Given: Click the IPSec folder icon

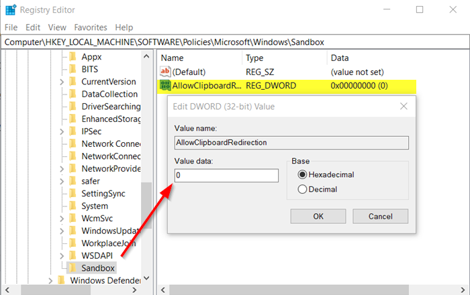Looking at the screenshot, I should 73,131.
